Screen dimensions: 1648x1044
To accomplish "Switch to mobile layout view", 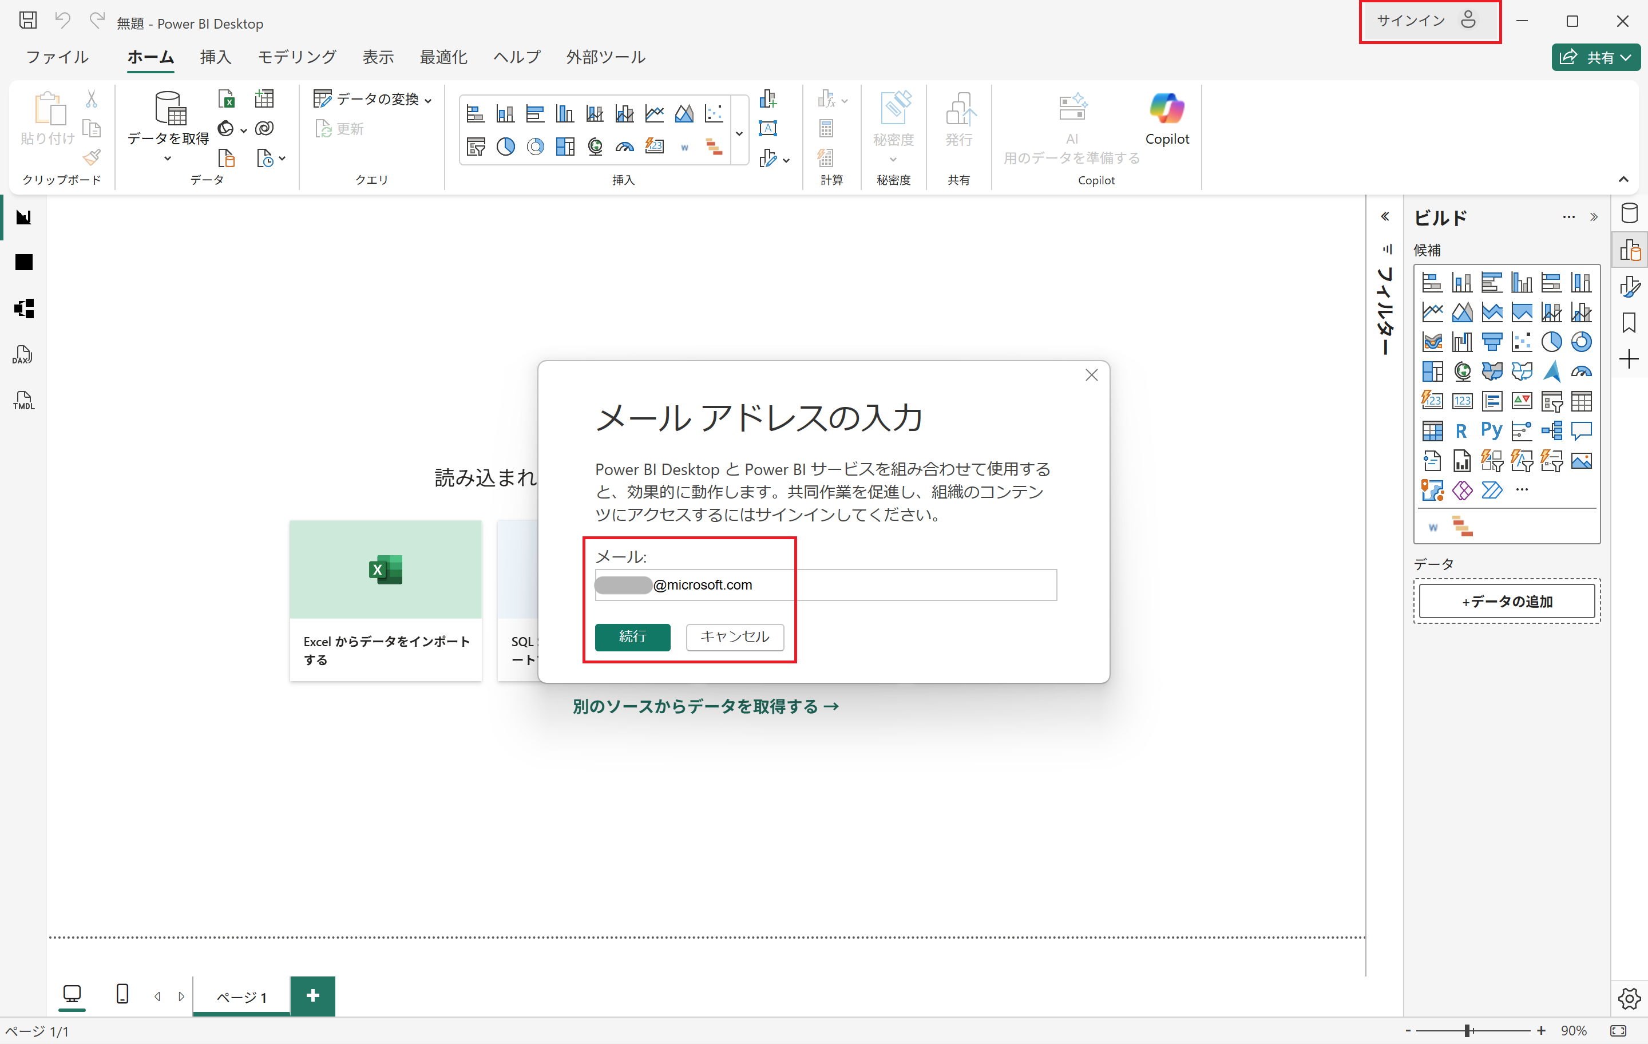I will click(x=122, y=994).
